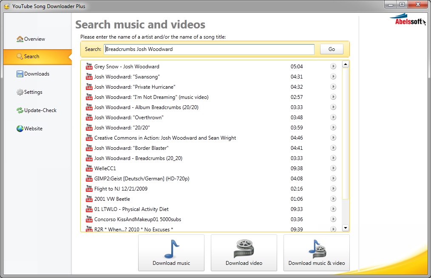The height and width of the screenshot is (278, 431).
Task: Select "Josh Woodward - Breadcrumbs (20_20)" result
Action: pyautogui.click(x=138, y=158)
